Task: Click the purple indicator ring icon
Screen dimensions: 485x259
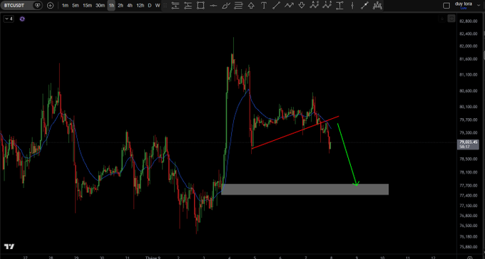Action: pyautogui.click(x=22, y=19)
